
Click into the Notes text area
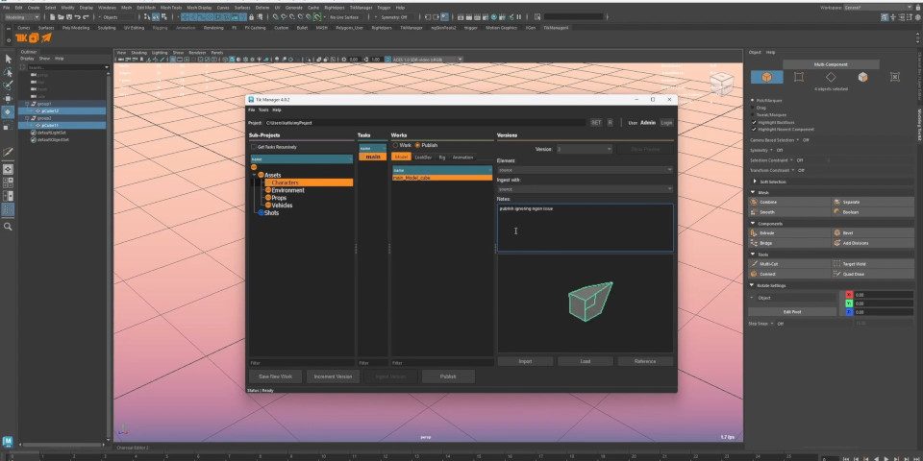coord(585,229)
